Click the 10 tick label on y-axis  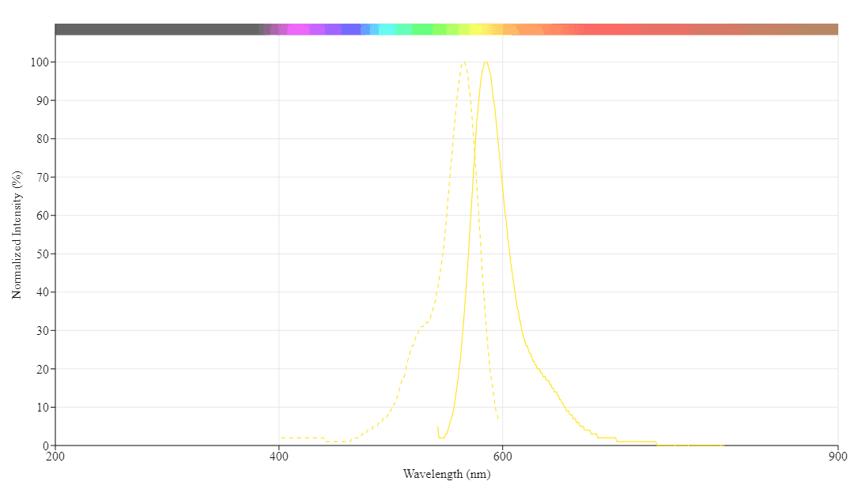tap(43, 407)
